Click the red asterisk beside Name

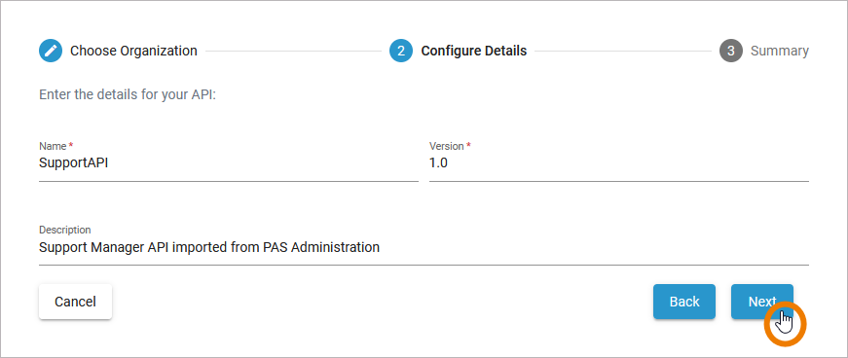pyautogui.click(x=70, y=145)
